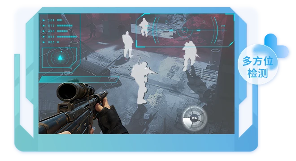Click the blue plus icon beside the badge
Viewport: 296px width, 161px height.
click(277, 46)
